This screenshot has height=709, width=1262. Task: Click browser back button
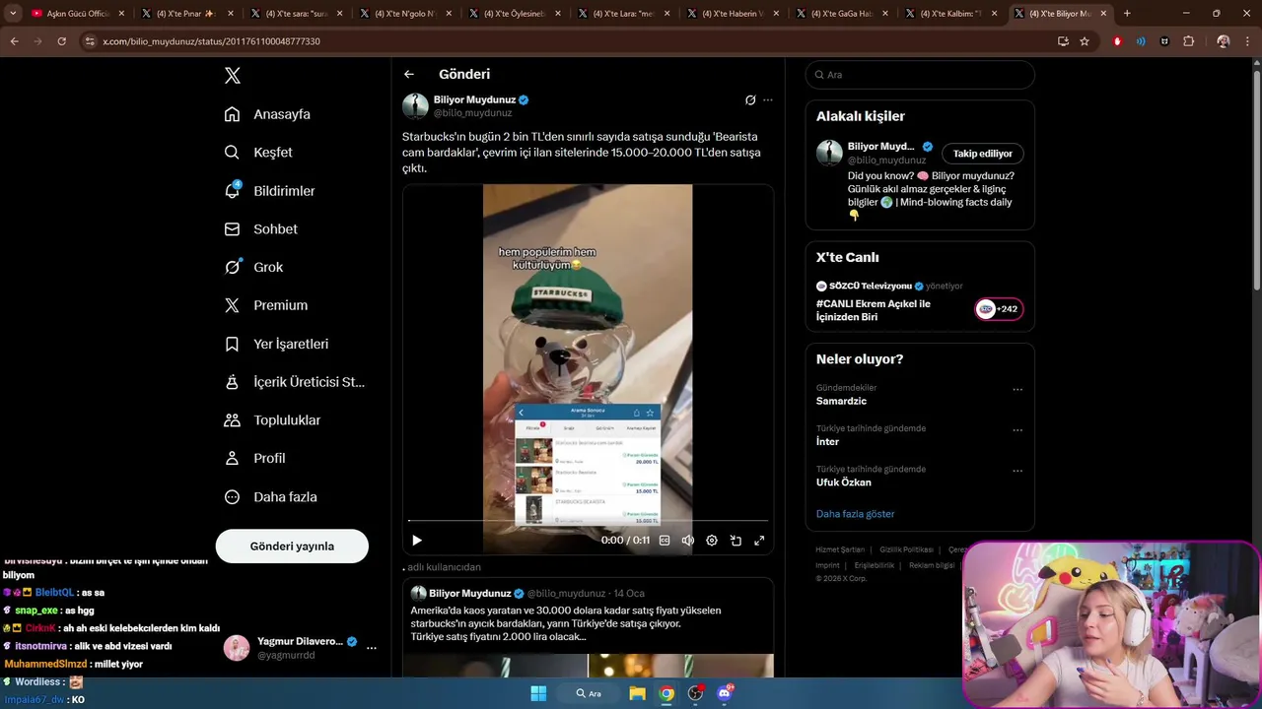(x=14, y=41)
